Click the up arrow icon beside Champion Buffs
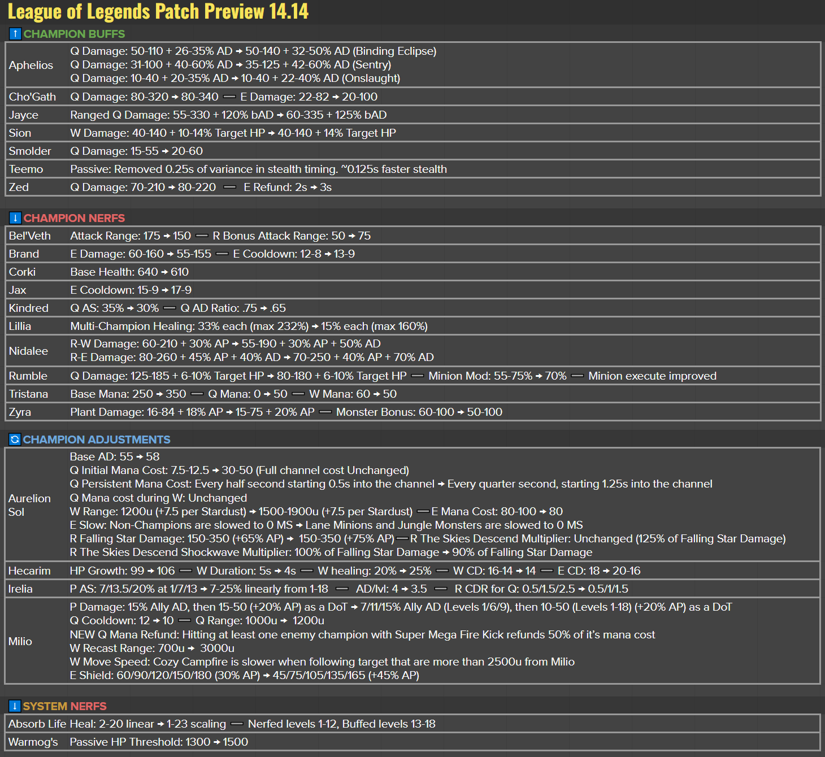Screen dimensions: 825x757 coord(15,34)
